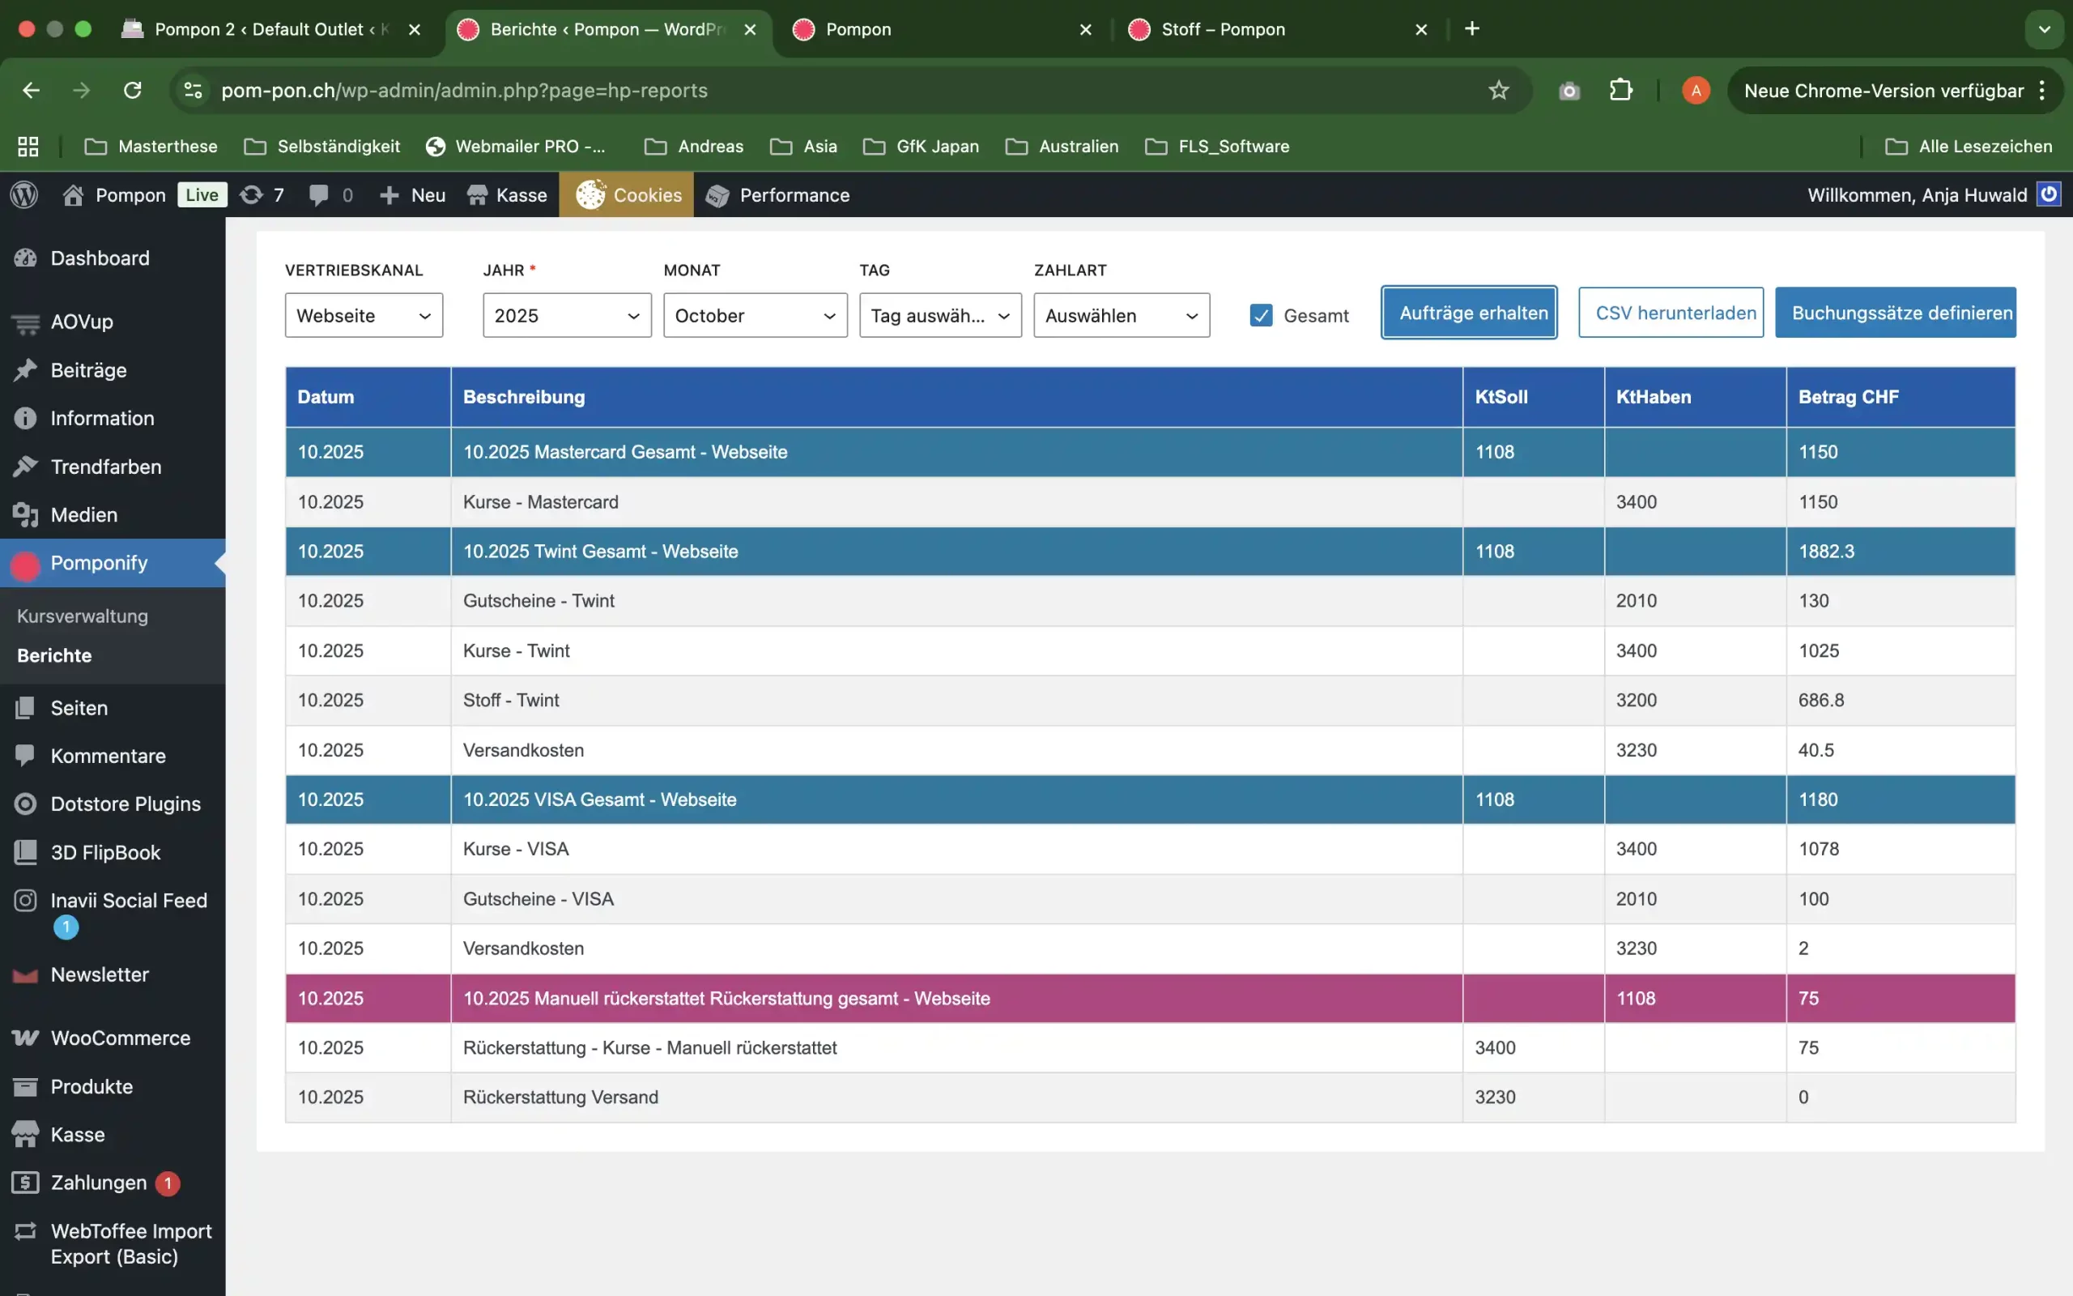Open the Vertriebskanal Webseite dropdown
Viewport: 2073px width, 1296px height.
(x=364, y=315)
